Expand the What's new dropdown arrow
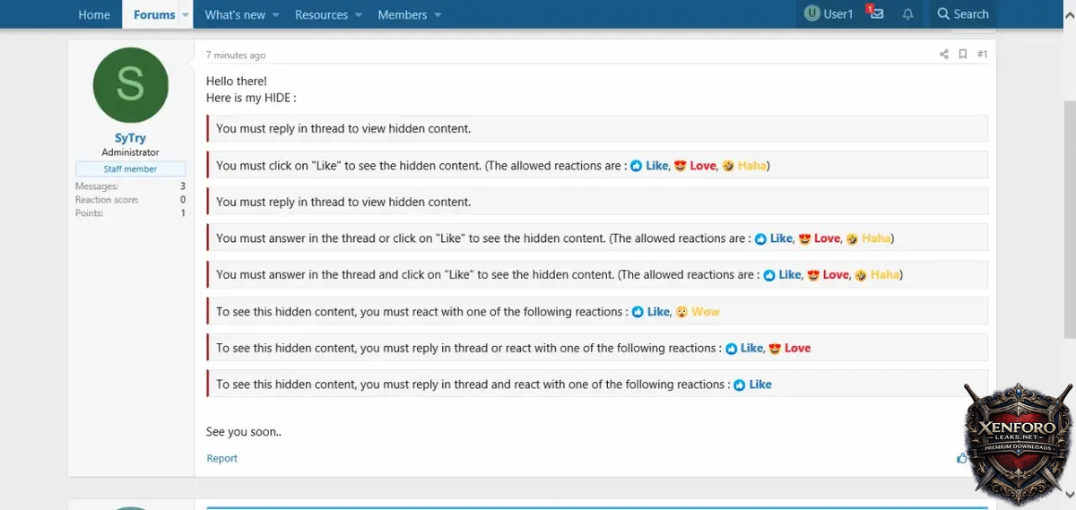The height and width of the screenshot is (510, 1076). pos(275,14)
